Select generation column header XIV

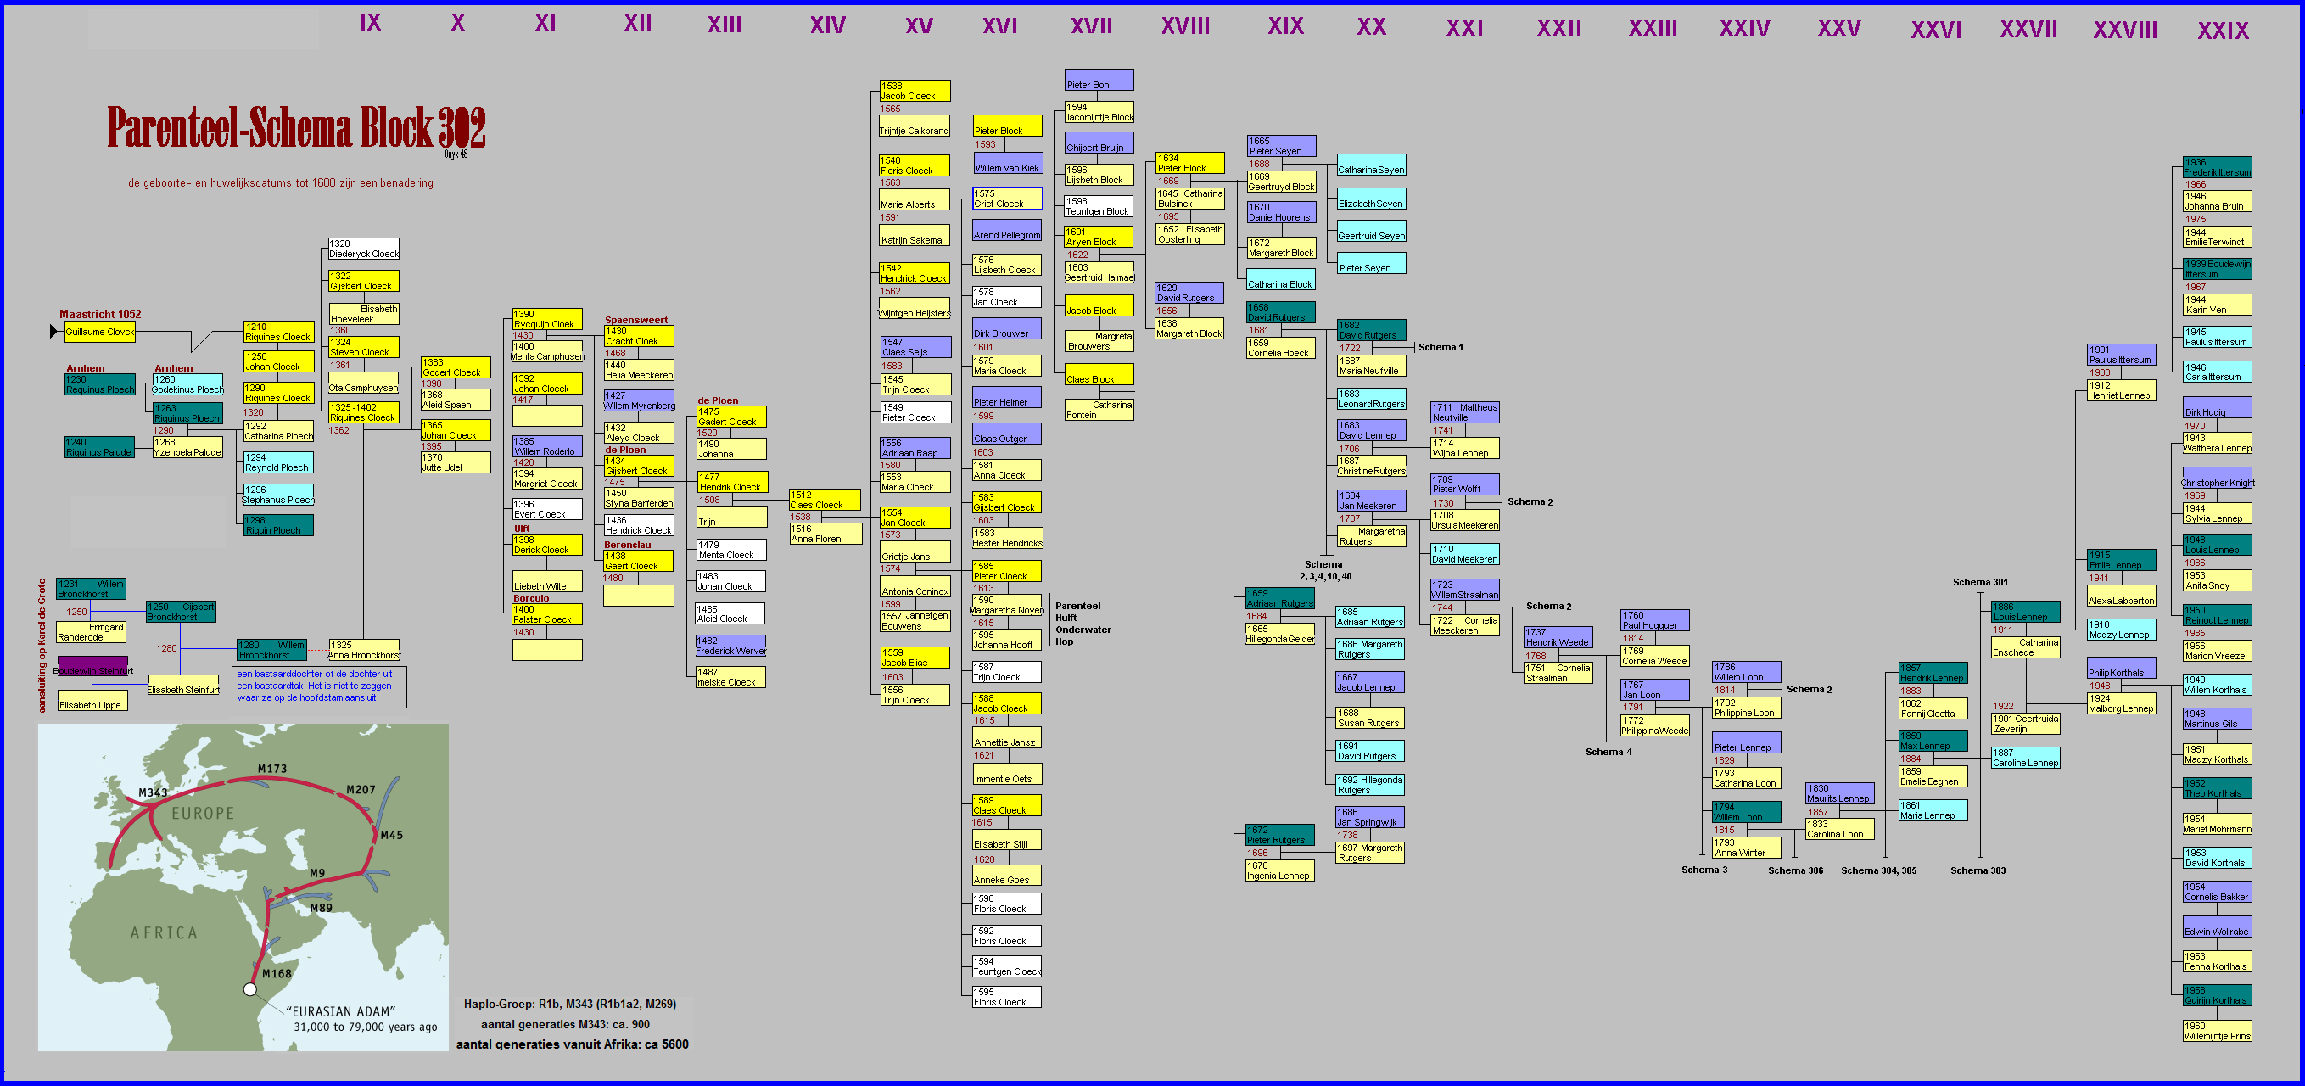point(828,25)
